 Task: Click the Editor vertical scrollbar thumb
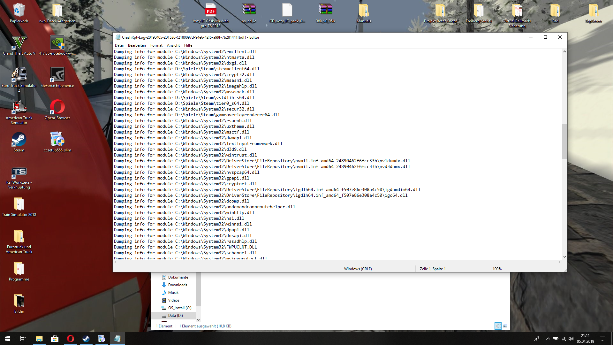pos(564,141)
